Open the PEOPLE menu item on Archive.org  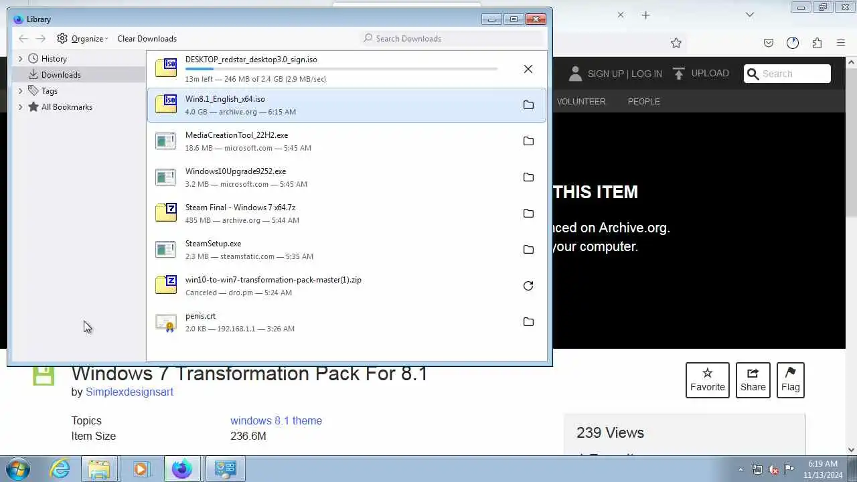644,102
